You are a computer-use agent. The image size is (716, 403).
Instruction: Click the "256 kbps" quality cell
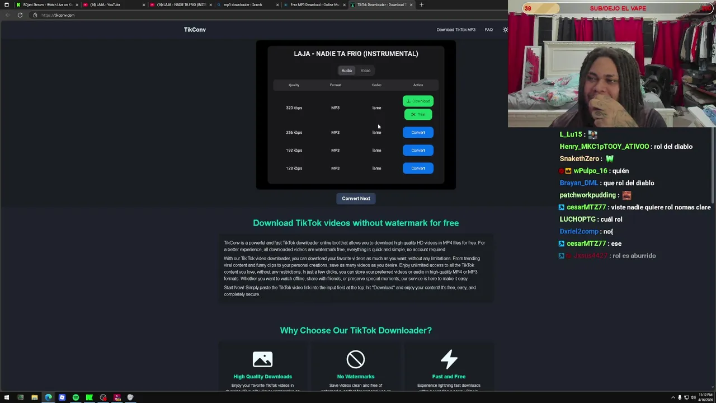[294, 133]
